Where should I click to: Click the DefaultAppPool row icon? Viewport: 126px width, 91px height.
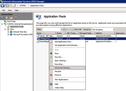[38, 41]
